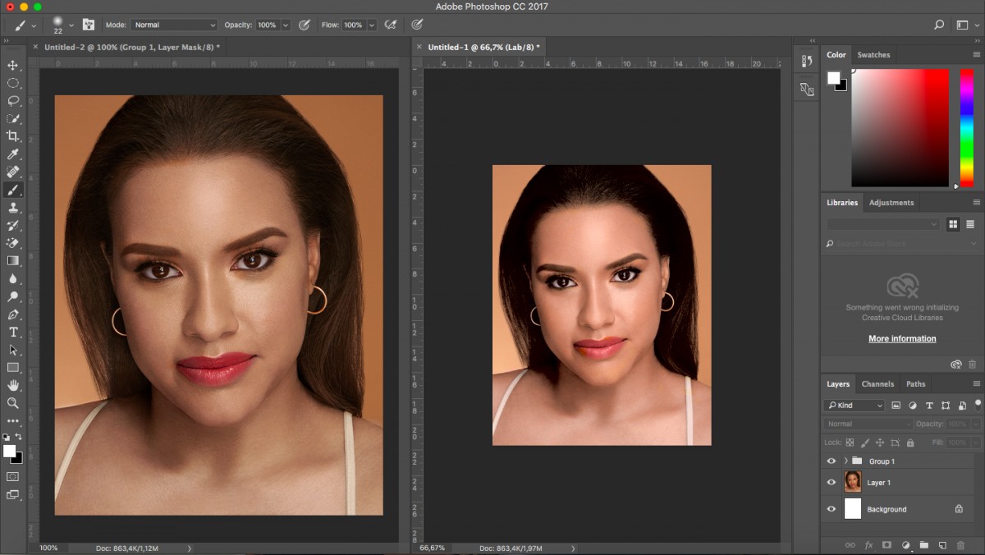Select the Quick Selection tool
The width and height of the screenshot is (985, 555).
point(13,118)
